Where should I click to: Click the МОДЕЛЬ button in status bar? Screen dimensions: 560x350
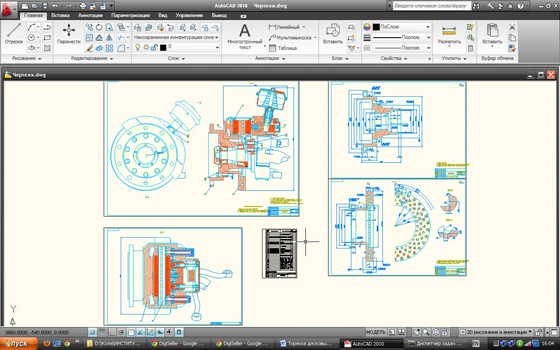[x=375, y=332]
